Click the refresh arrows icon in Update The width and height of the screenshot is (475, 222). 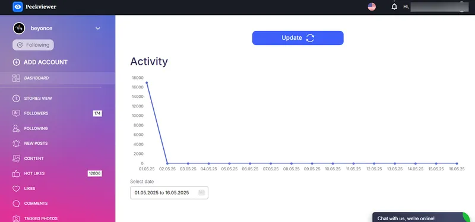point(310,38)
